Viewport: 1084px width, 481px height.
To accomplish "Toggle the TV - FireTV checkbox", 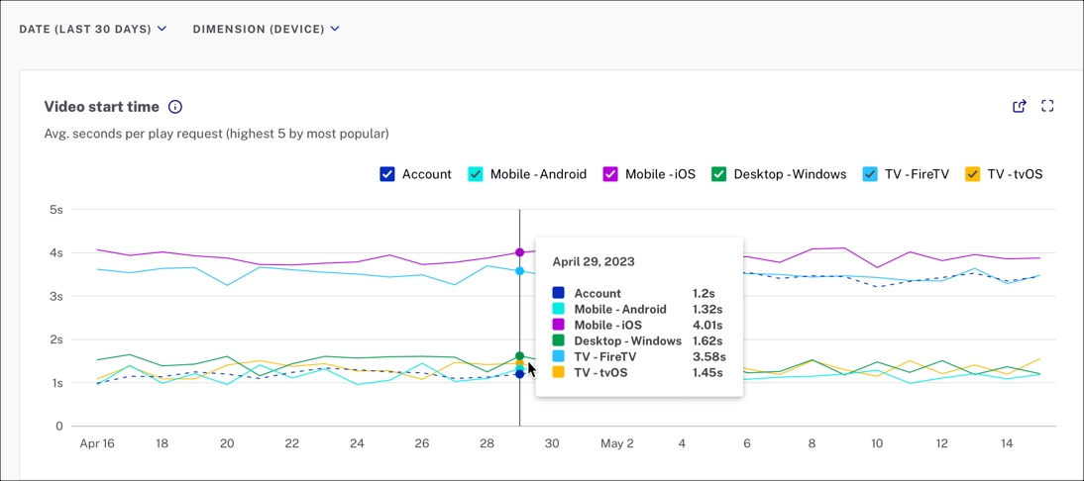I will (x=870, y=174).
